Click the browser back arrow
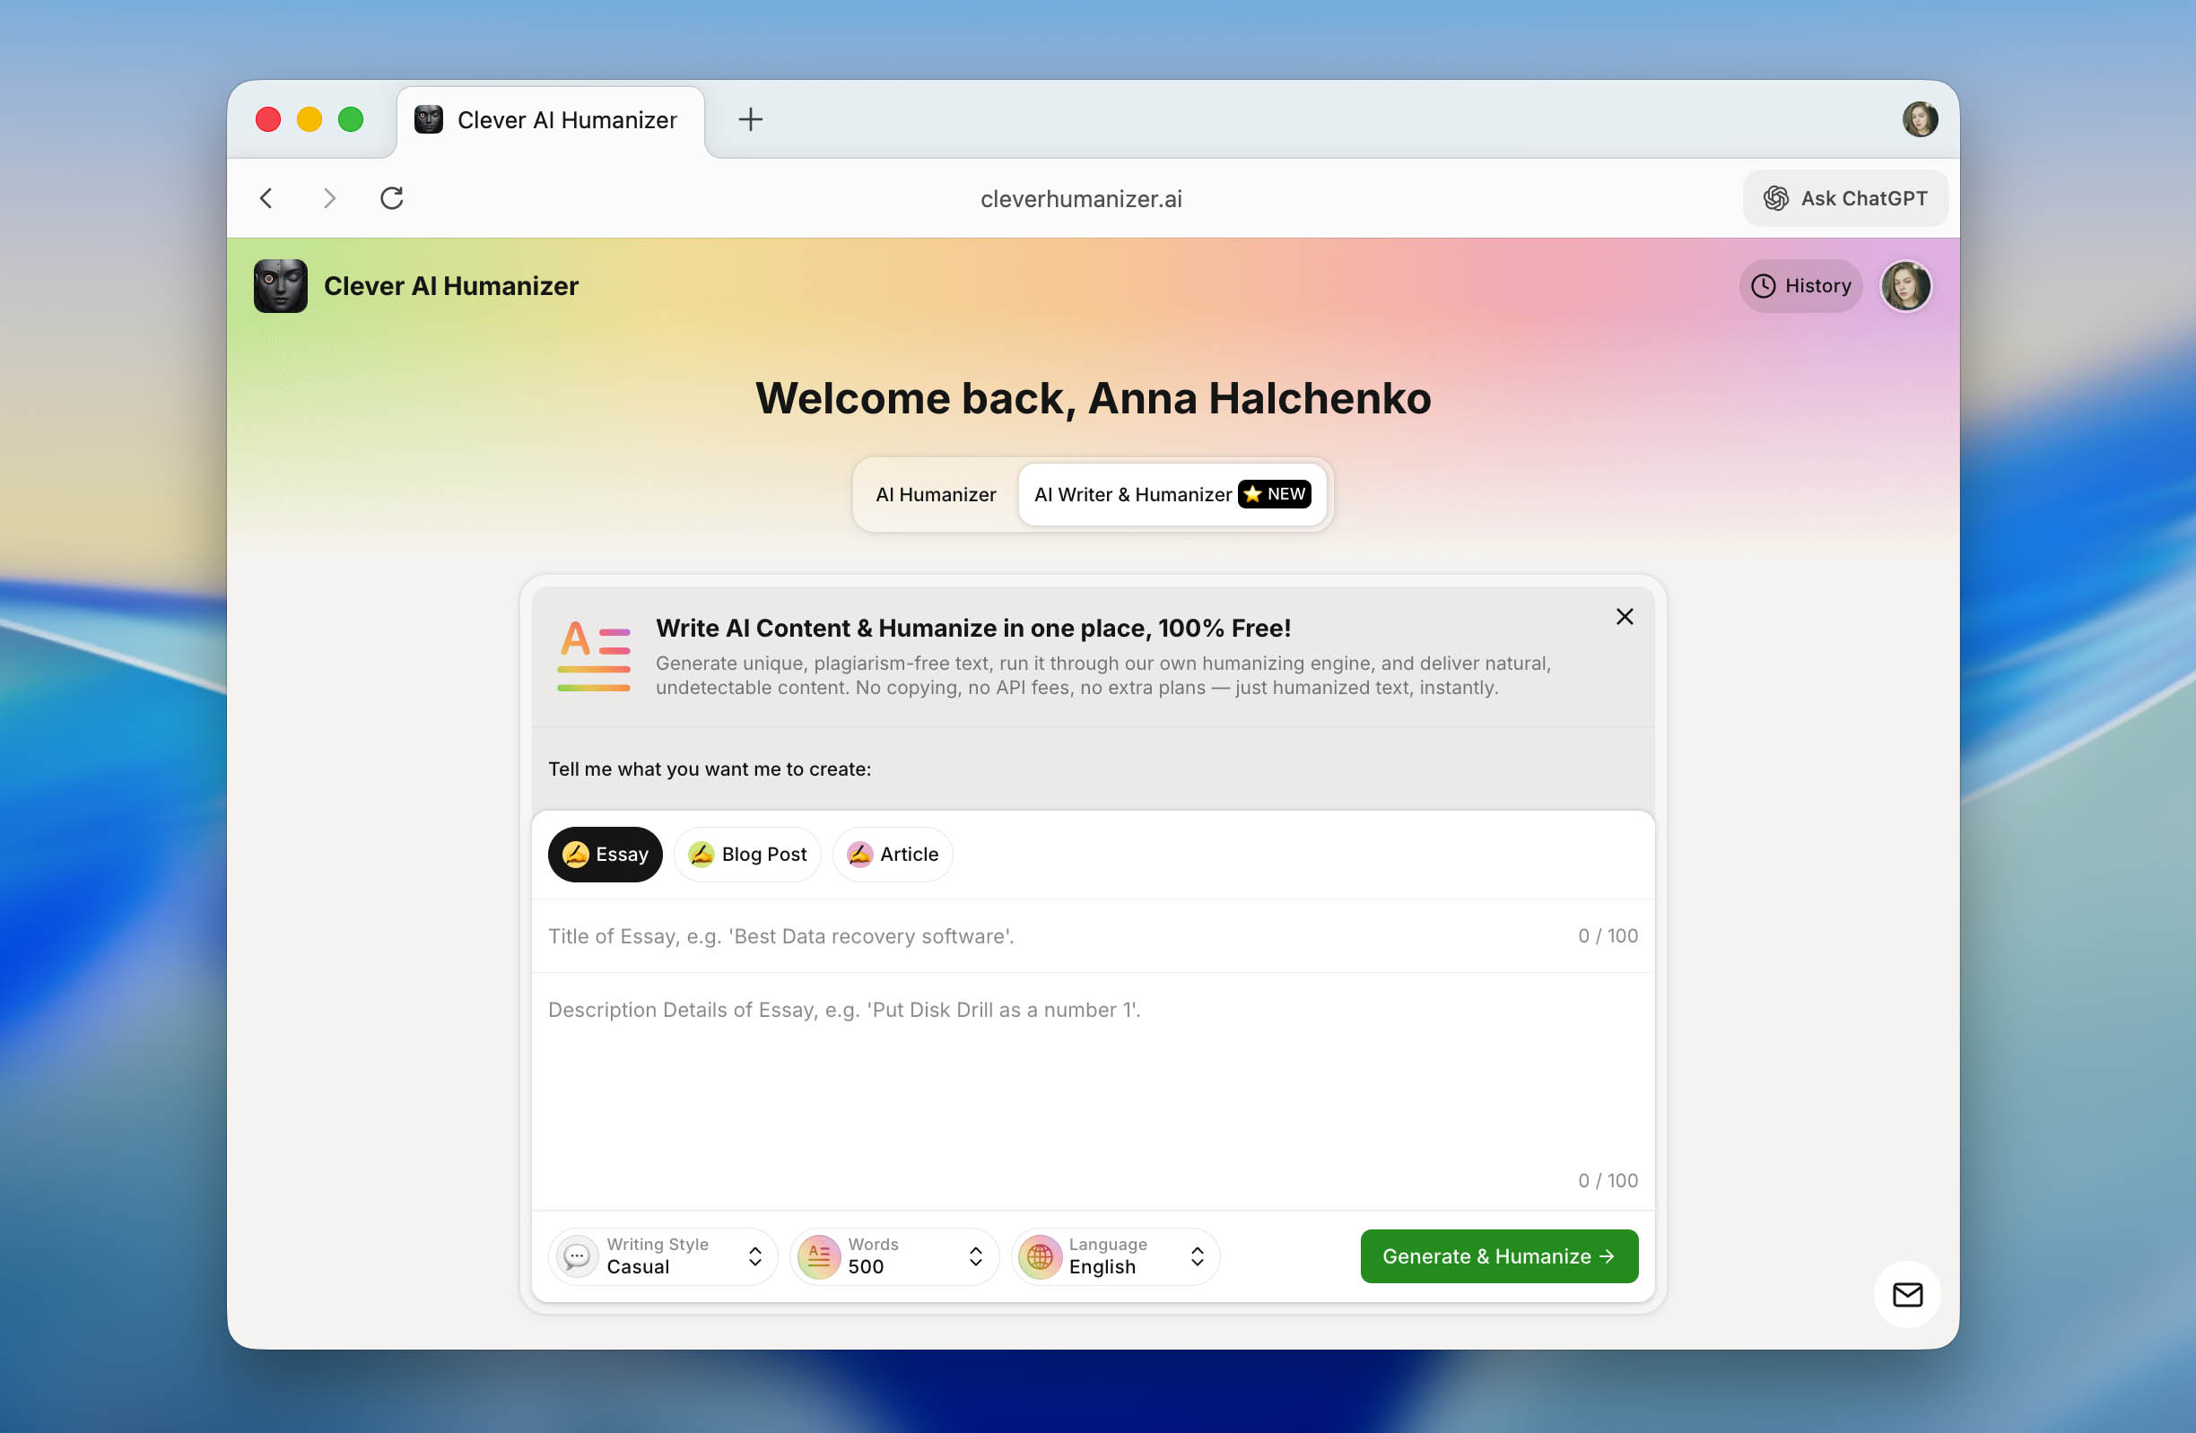Viewport: 2196px width, 1433px height. click(266, 198)
